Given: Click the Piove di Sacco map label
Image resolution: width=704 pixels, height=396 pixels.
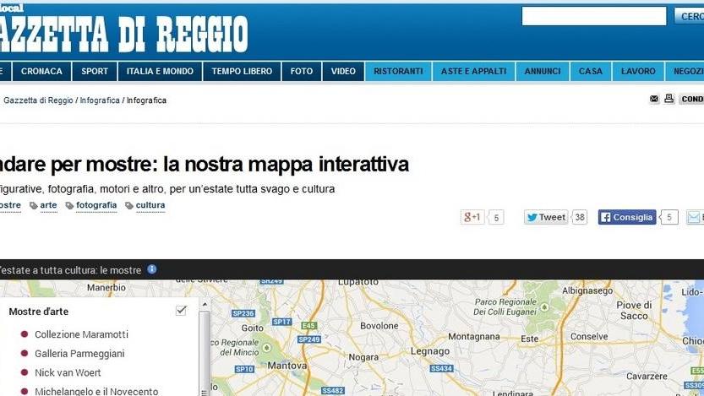Looking at the screenshot, I should coord(634,311).
